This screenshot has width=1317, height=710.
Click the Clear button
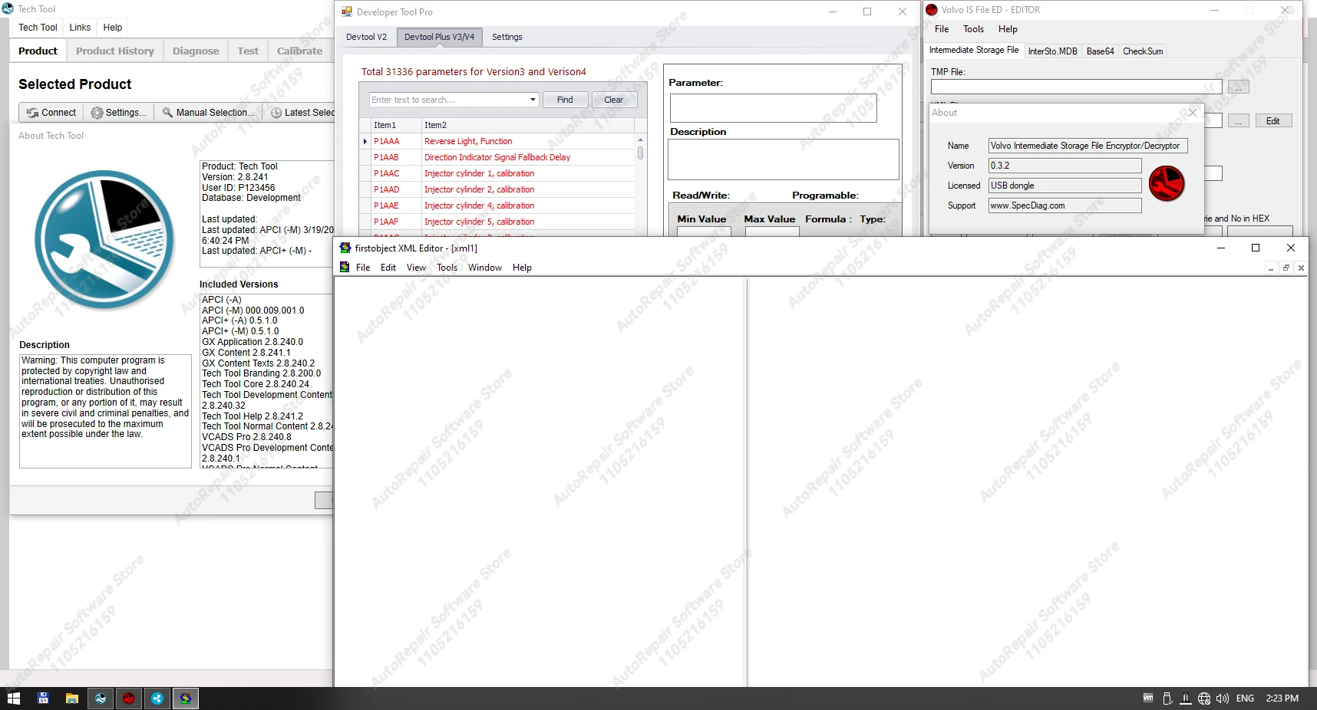(x=614, y=100)
